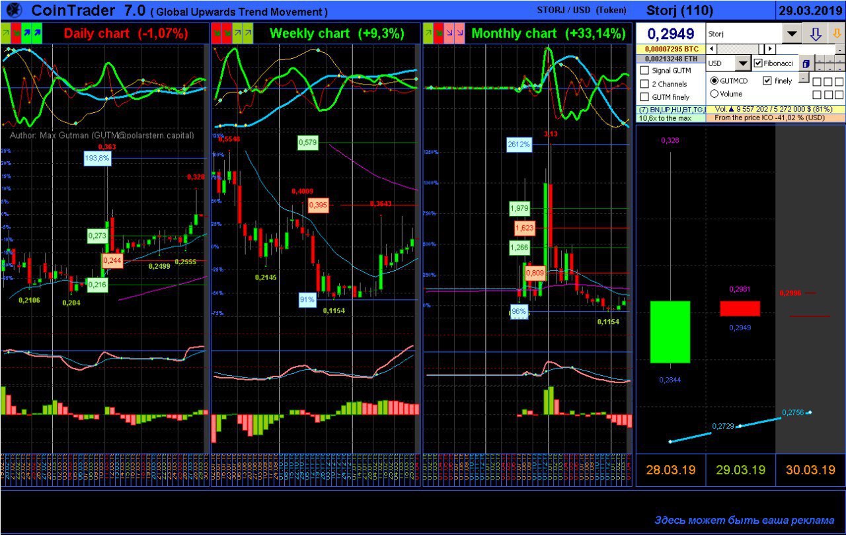The width and height of the screenshot is (846, 535).
Task: Select the Volume radio button
Action: click(x=714, y=94)
